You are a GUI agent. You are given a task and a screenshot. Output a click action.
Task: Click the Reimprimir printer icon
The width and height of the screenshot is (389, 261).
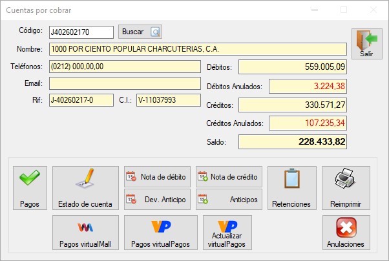[x=345, y=178]
